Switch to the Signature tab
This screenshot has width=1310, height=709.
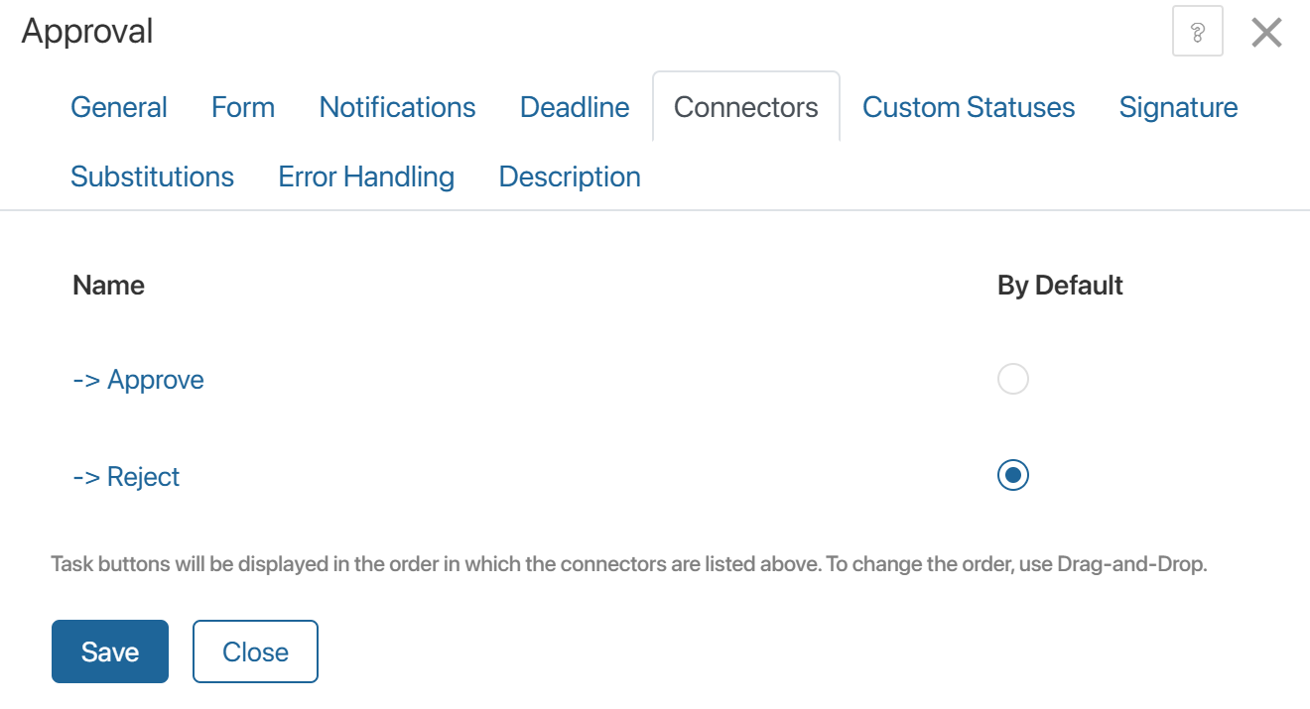click(1178, 107)
